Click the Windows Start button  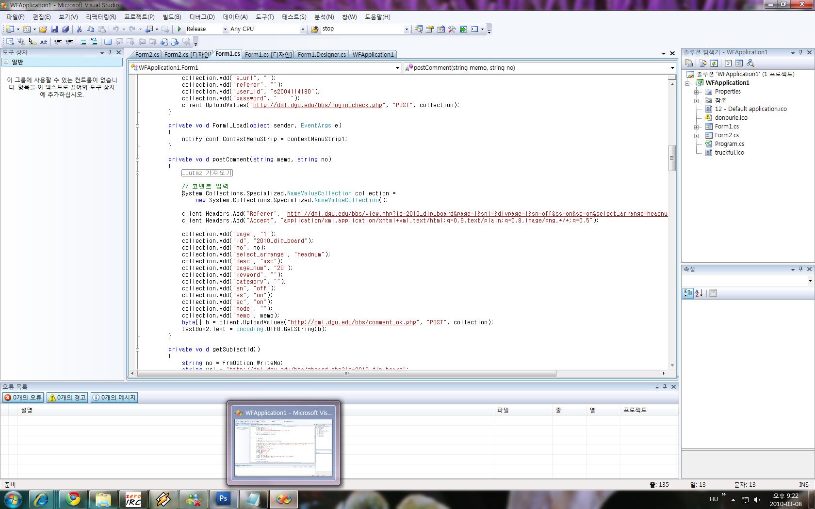13,499
